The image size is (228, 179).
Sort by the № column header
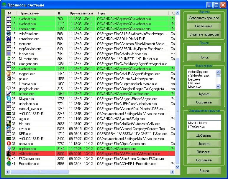11,13
